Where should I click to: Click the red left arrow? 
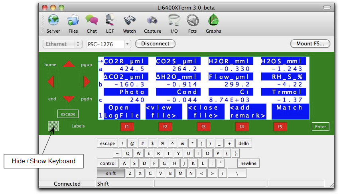(51, 82)
